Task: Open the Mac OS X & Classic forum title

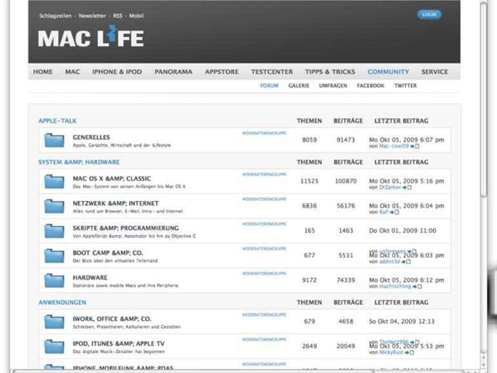Action: coord(112,178)
